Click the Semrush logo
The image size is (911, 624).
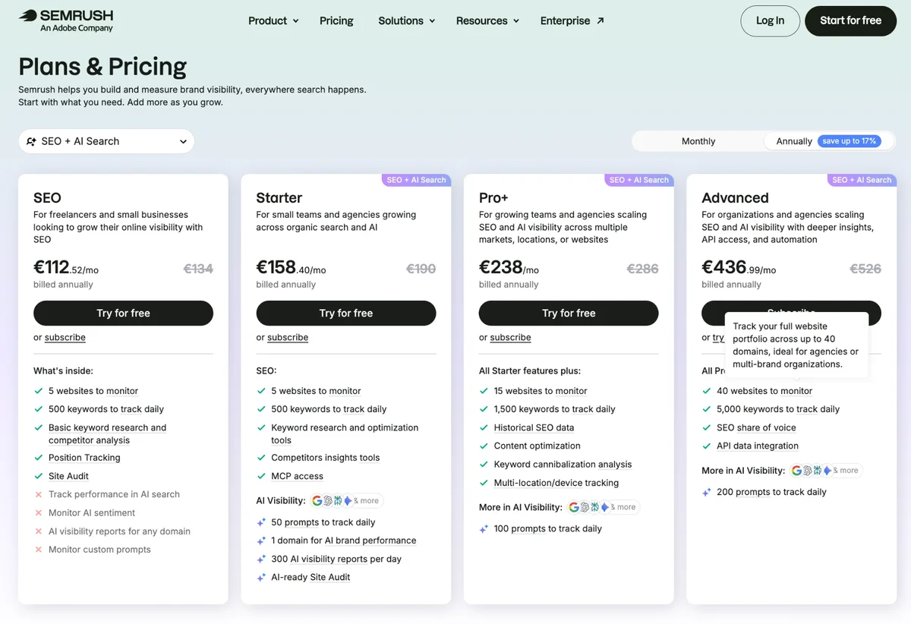pyautogui.click(x=66, y=20)
